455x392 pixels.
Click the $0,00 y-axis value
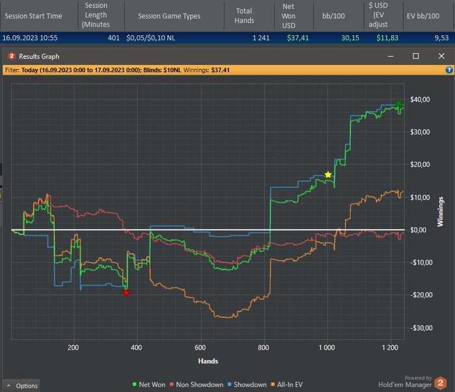[x=418, y=230]
